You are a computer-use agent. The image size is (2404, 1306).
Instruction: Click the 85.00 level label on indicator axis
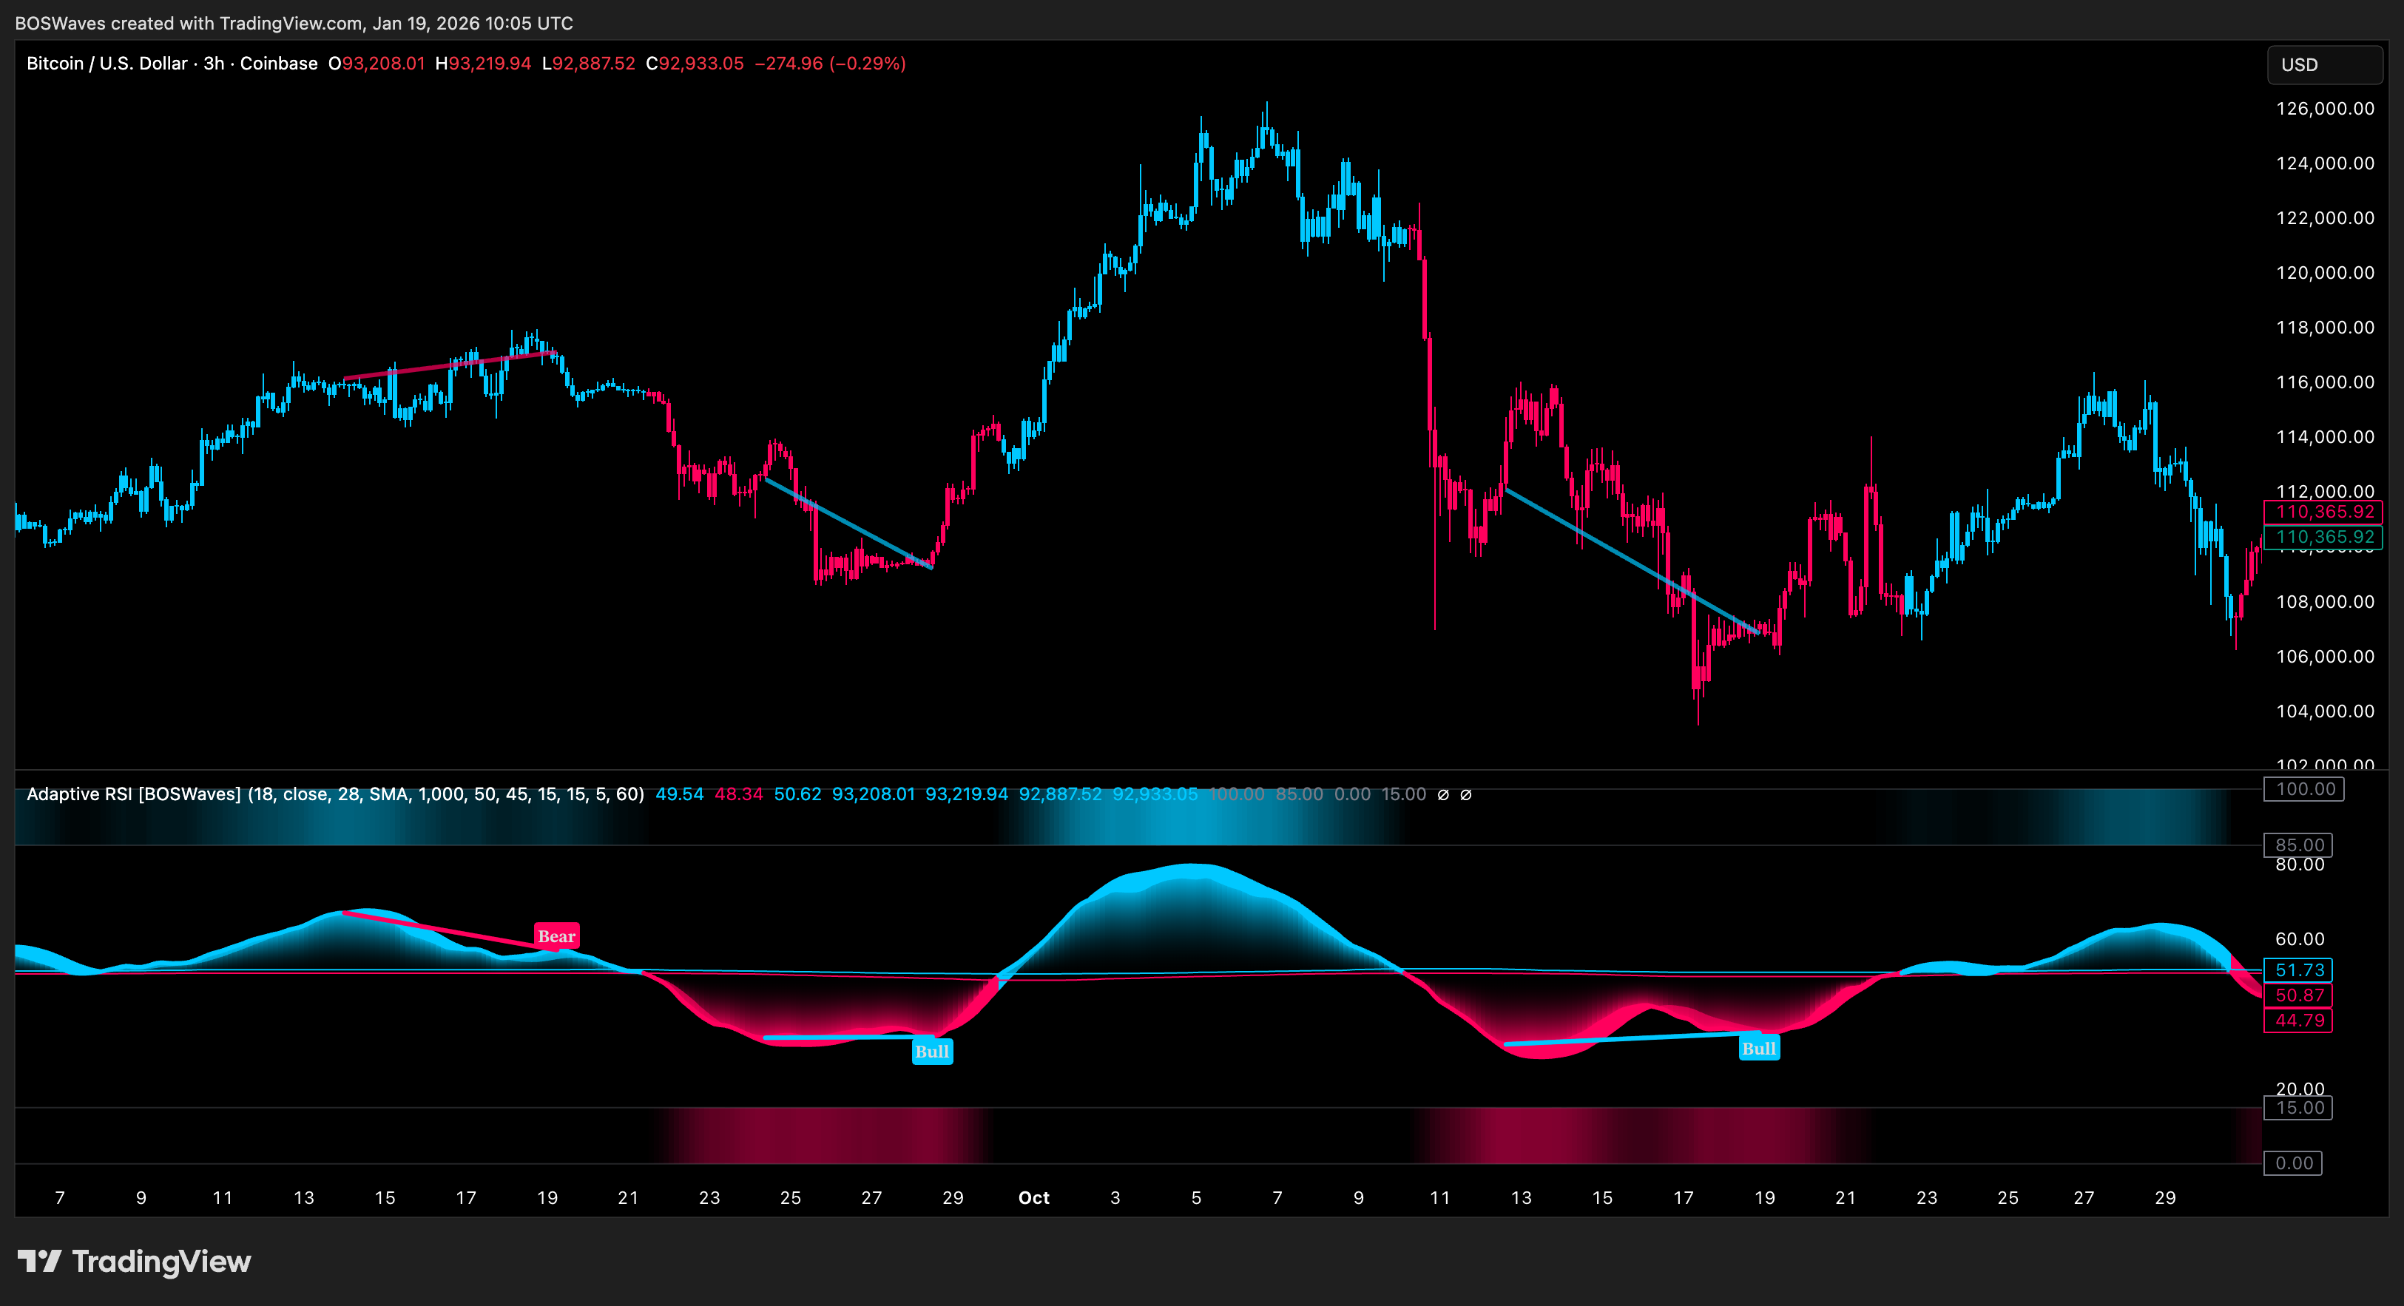[2298, 845]
